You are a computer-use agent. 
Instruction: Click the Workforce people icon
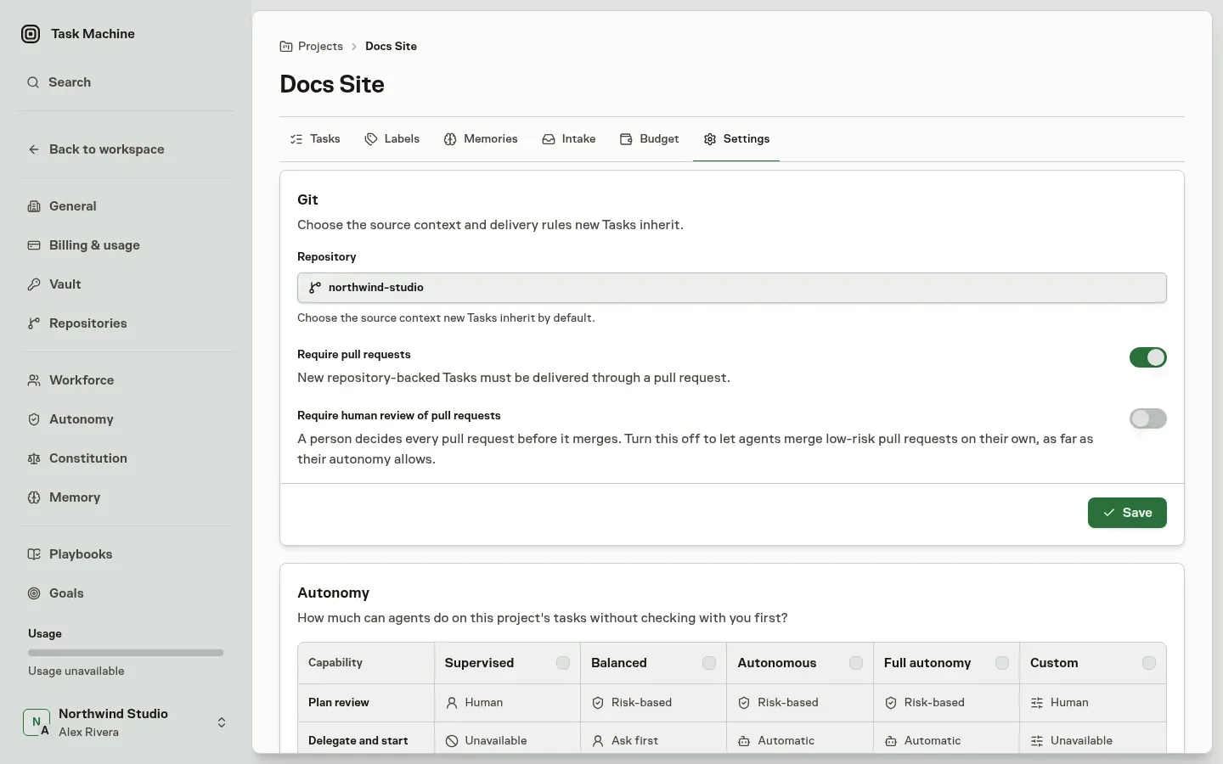tap(34, 380)
